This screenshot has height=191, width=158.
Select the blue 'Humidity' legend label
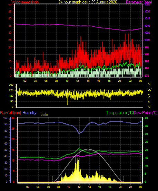(29, 113)
